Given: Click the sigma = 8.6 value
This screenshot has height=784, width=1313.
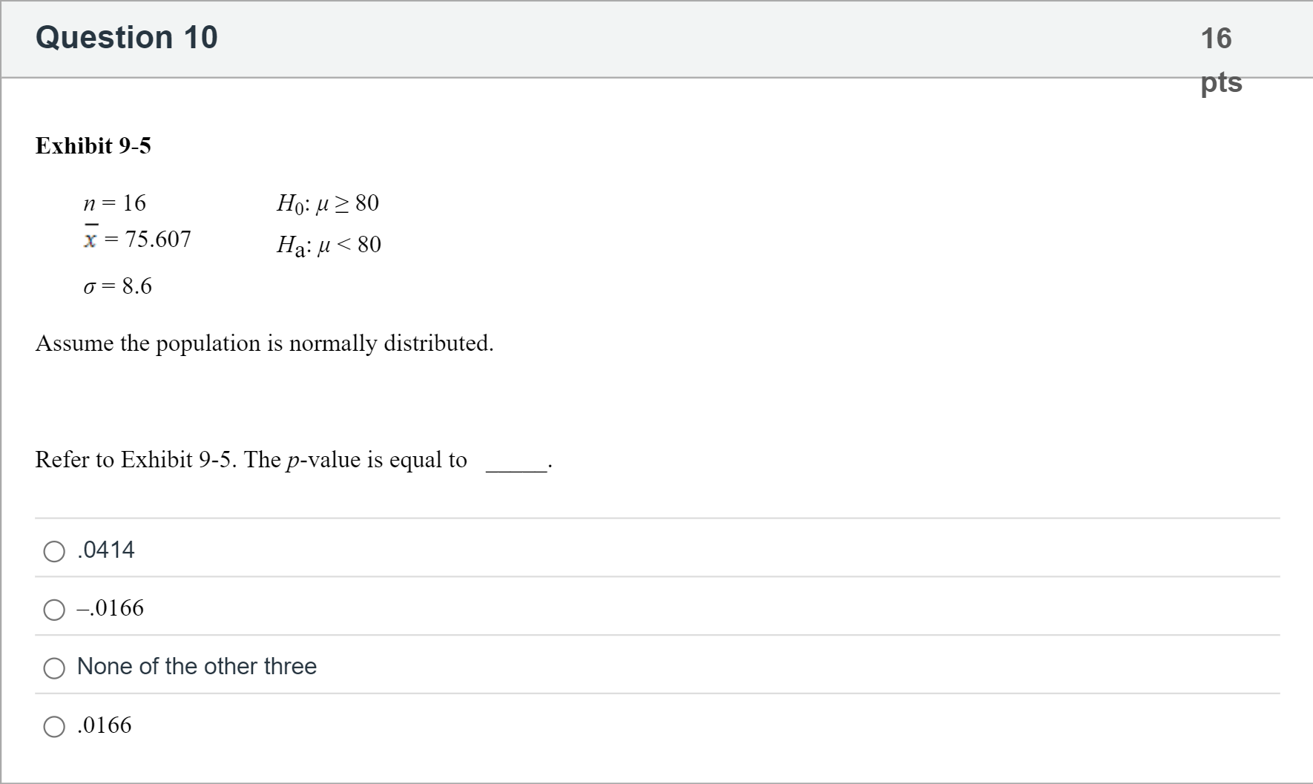Looking at the screenshot, I should pos(118,286).
